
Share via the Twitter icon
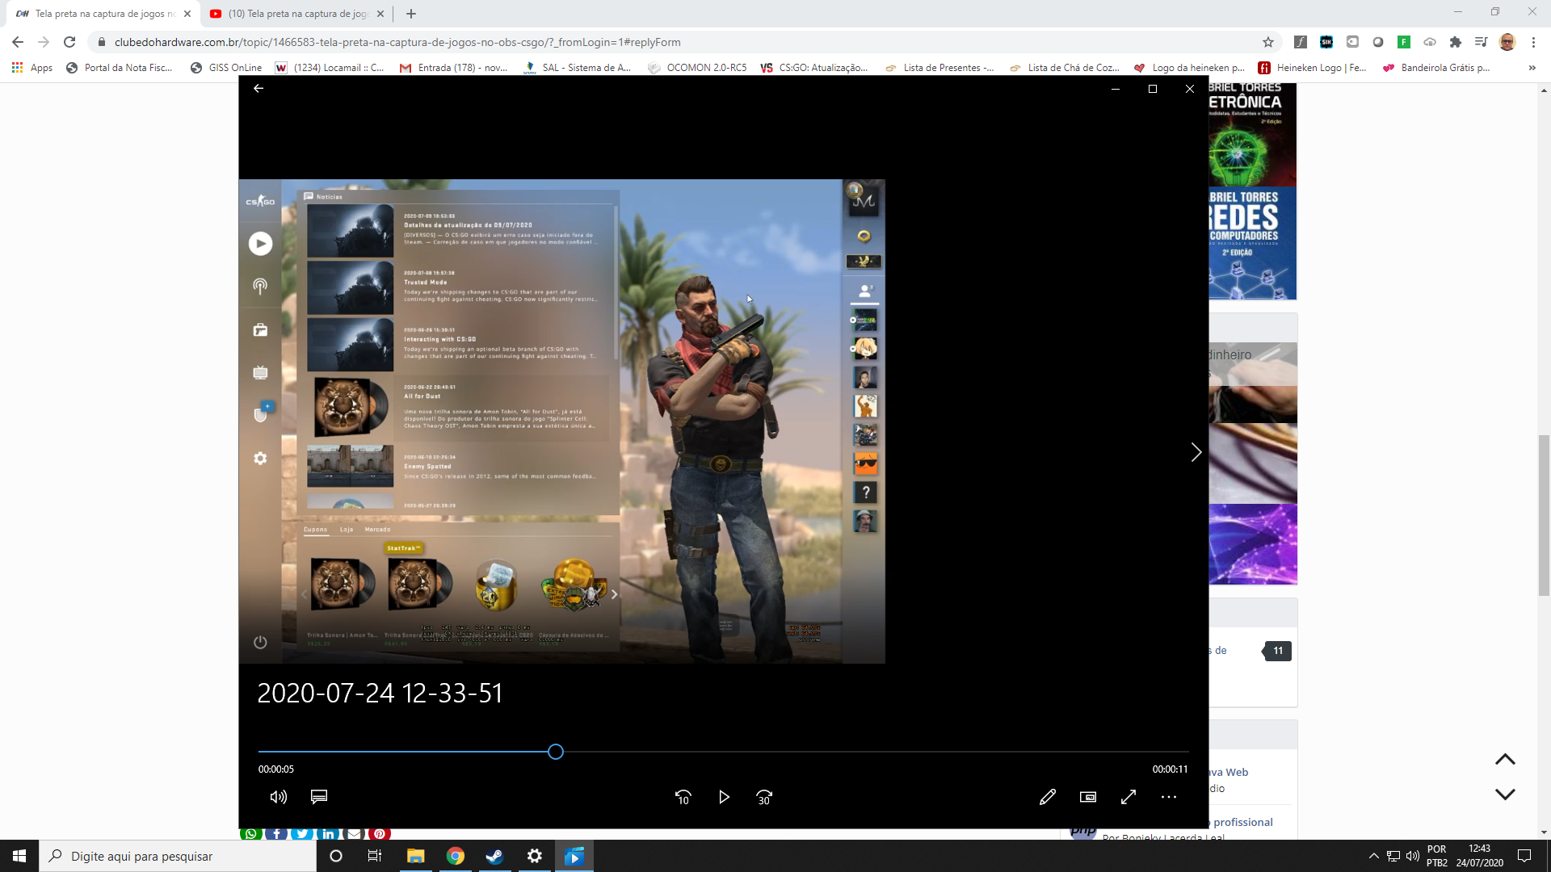tap(302, 834)
